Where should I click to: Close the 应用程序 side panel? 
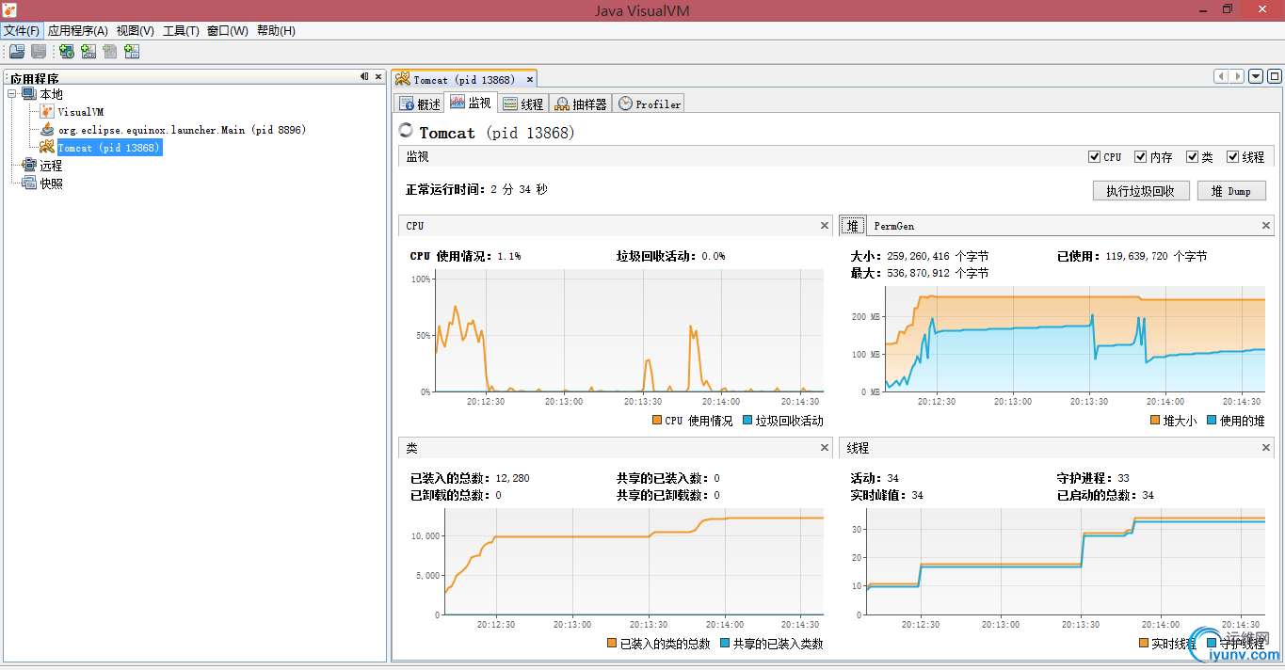click(x=378, y=77)
